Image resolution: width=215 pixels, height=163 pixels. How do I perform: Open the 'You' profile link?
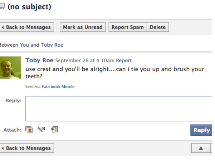click(24, 45)
